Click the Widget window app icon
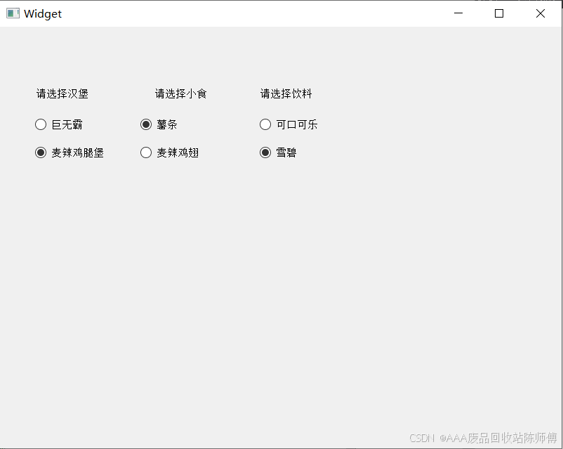Screen dimensions: 563x449 click(13, 13)
